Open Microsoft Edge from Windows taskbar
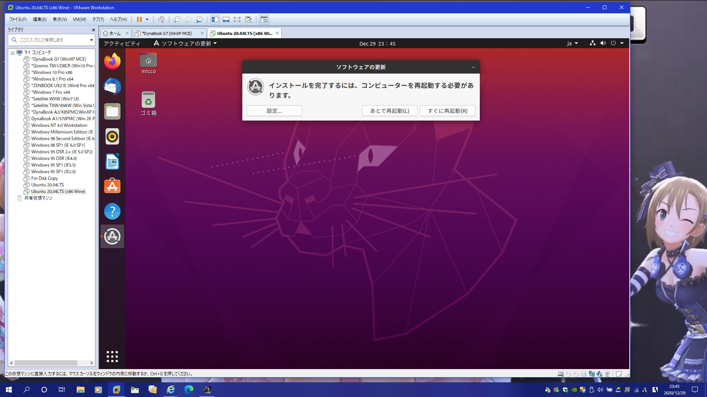This screenshot has height=397, width=707. click(x=189, y=390)
